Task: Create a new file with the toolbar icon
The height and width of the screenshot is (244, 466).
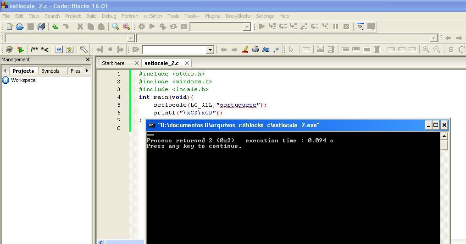Action: click(10, 27)
